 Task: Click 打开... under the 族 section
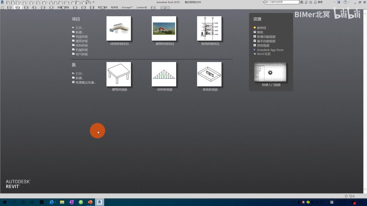click(78, 74)
